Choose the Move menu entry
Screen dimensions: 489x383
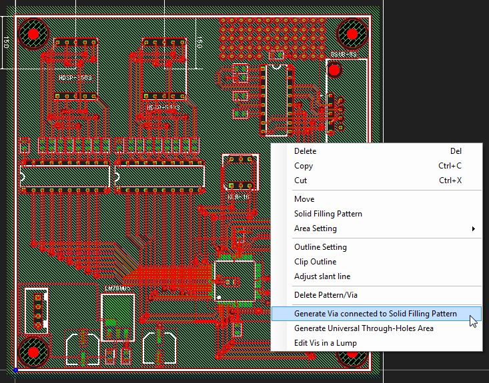377,199
